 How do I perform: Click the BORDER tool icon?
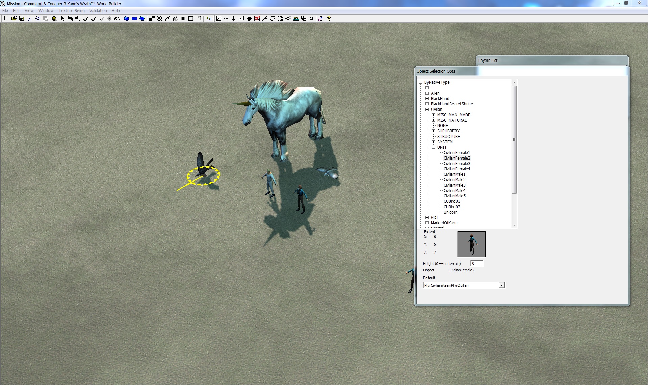click(x=280, y=19)
